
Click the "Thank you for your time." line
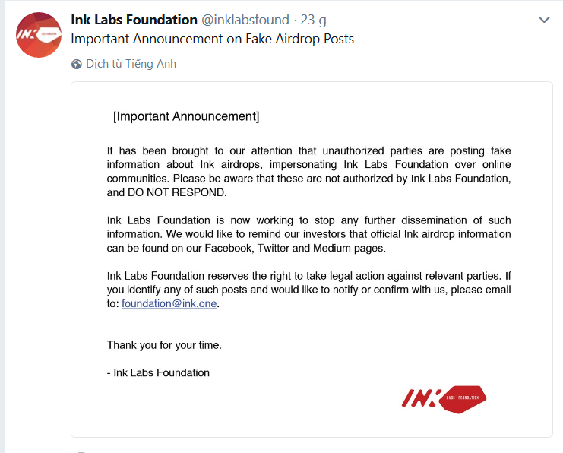pos(164,345)
